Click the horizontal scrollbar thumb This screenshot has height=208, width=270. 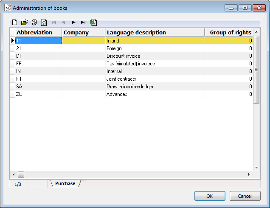(21, 174)
